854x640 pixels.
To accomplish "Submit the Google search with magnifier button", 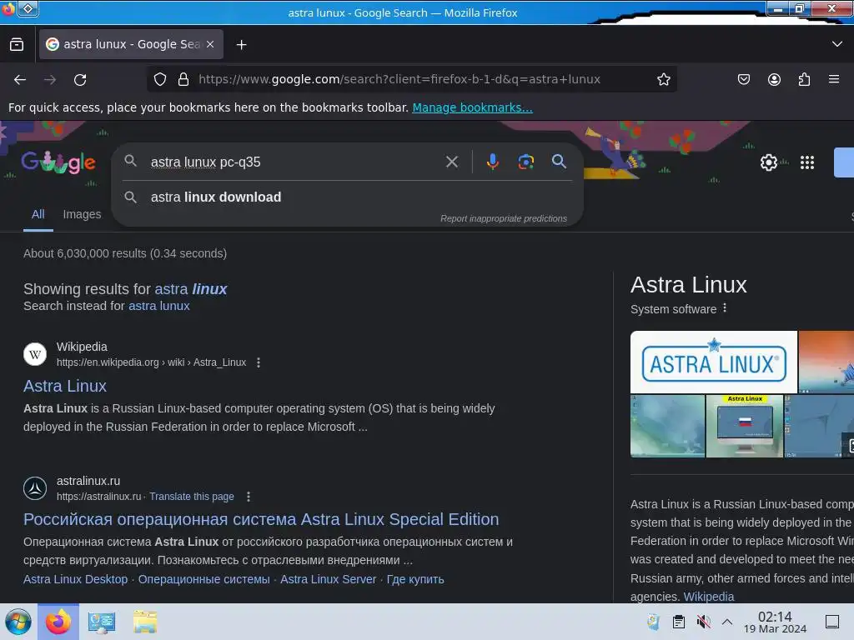I will [559, 162].
